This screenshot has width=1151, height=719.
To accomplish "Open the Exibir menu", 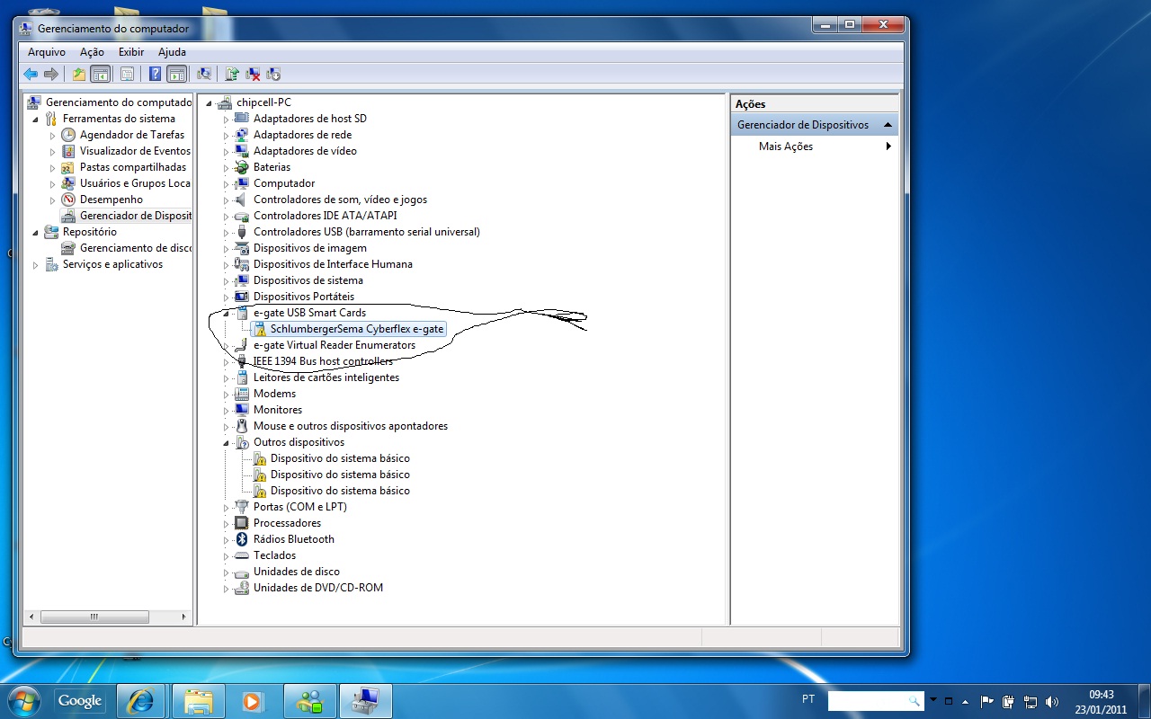I will (x=131, y=52).
